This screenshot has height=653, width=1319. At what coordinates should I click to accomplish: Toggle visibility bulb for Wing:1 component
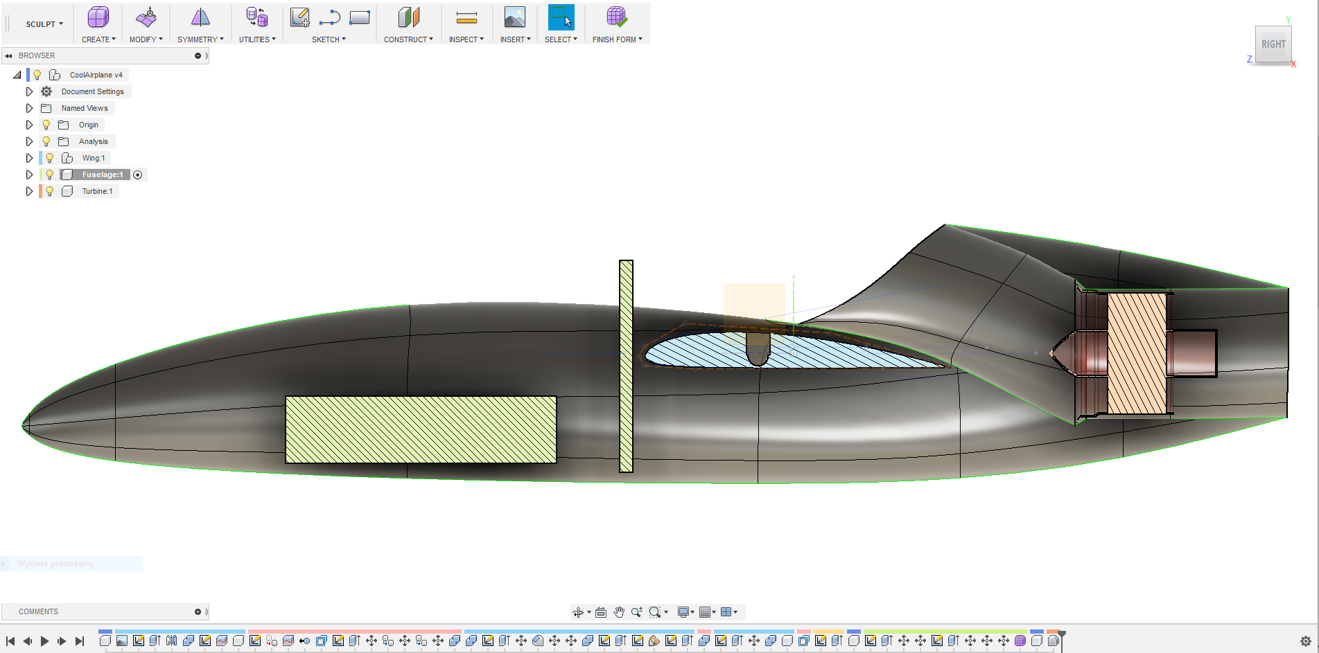[50, 158]
